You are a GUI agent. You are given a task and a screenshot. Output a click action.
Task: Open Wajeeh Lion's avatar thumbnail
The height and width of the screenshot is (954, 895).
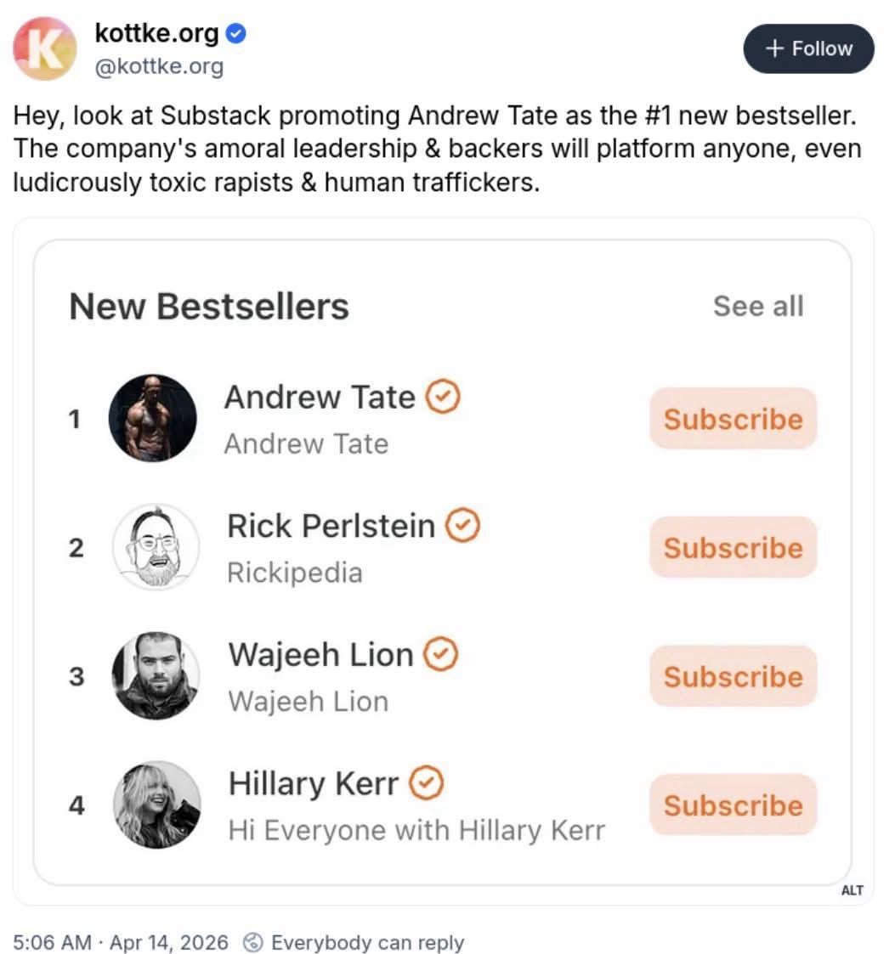(x=156, y=676)
